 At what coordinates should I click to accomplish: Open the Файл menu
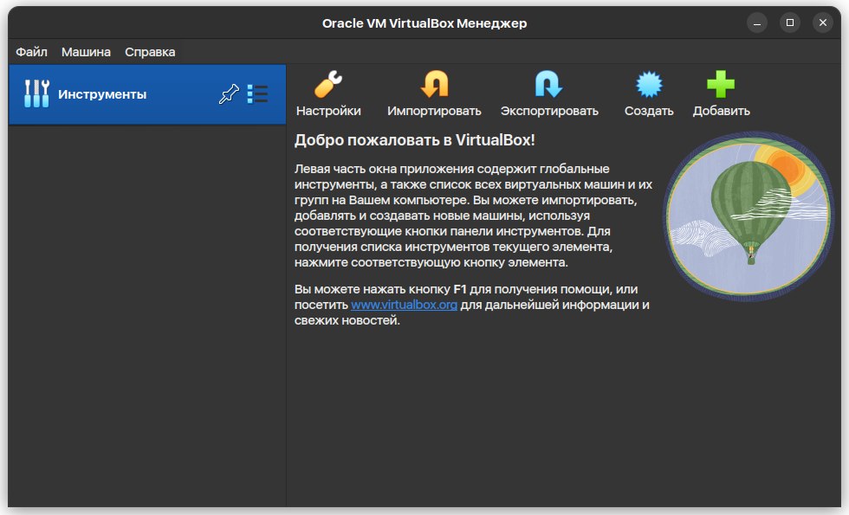[31, 52]
